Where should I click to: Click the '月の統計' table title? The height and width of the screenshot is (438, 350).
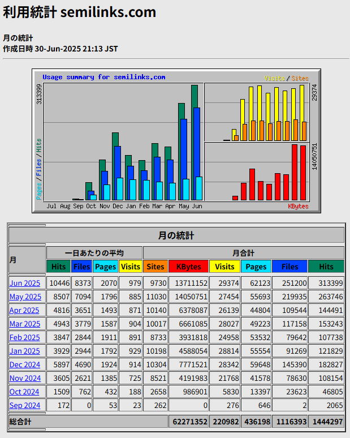(x=176, y=235)
